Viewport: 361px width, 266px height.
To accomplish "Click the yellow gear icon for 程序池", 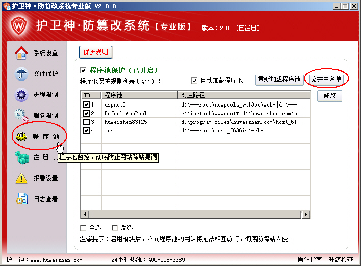I will pyautogui.click(x=21, y=137).
